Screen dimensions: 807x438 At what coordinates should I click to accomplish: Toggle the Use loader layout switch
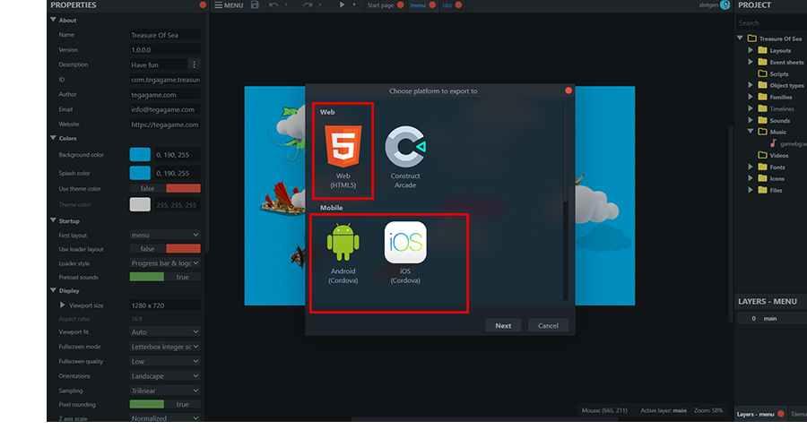coord(165,249)
